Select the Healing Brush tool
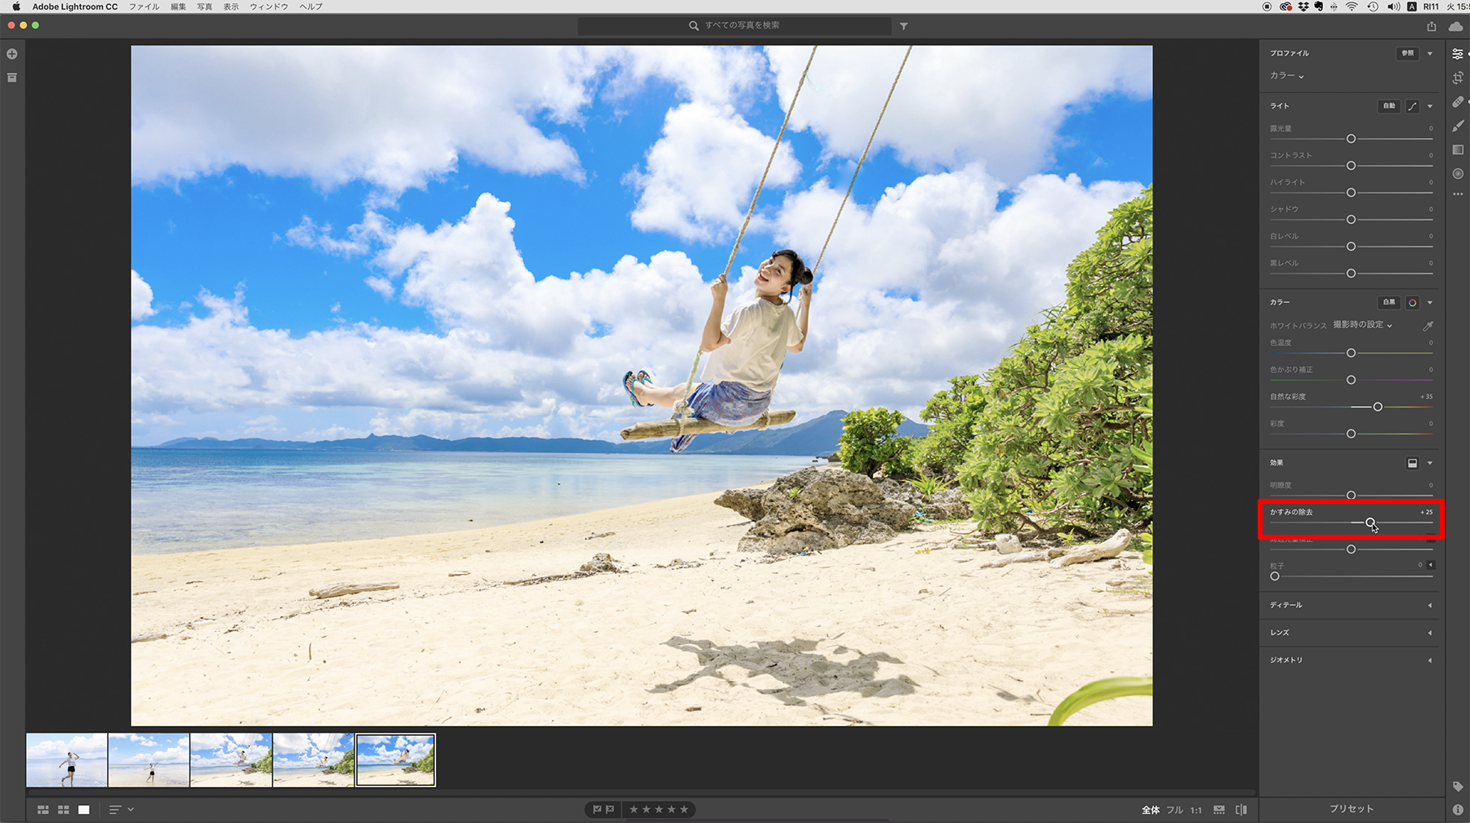This screenshot has width=1470, height=823. (x=1458, y=102)
